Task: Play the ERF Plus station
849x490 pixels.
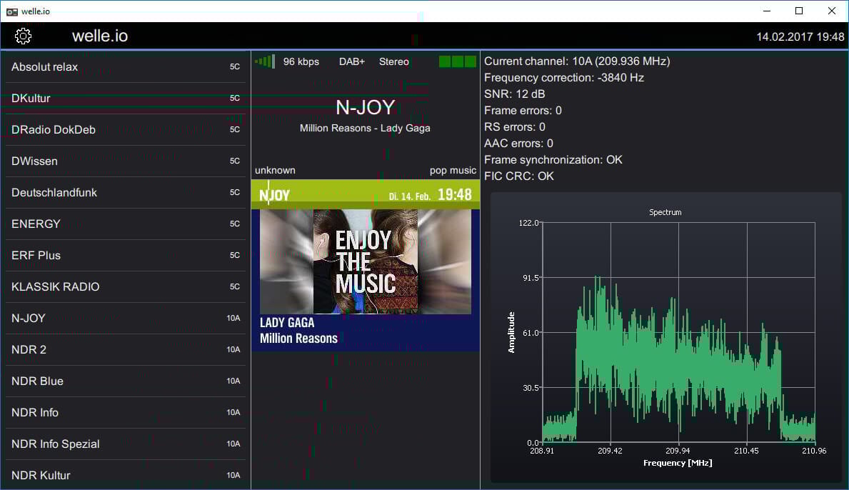Action: click(x=125, y=256)
